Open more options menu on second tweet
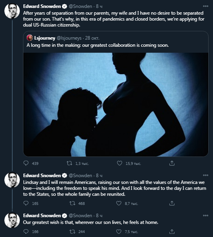Image resolution: width=213 pixels, height=237 pixels. pos(205,175)
